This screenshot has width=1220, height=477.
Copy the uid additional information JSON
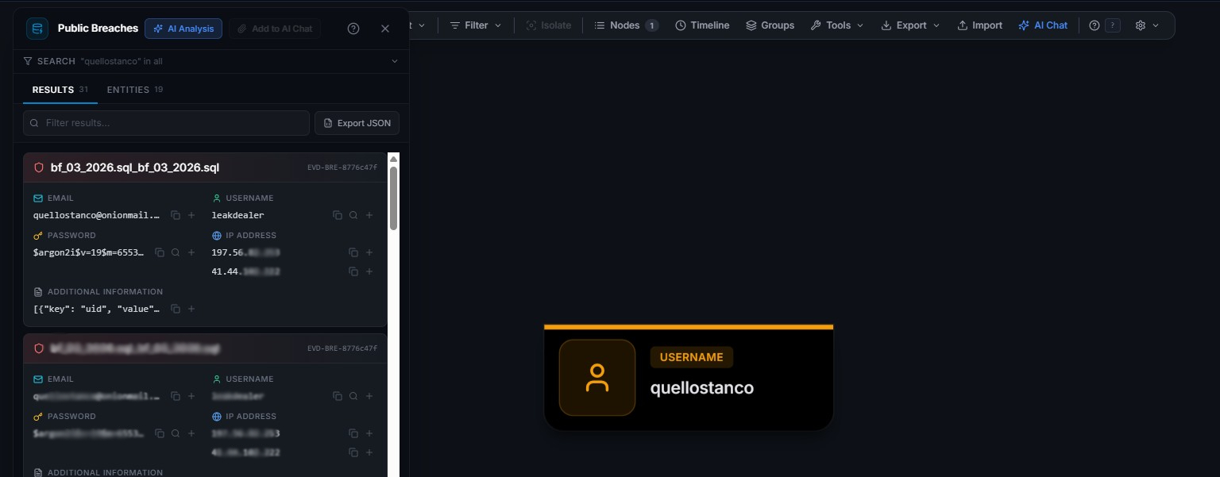tap(176, 309)
